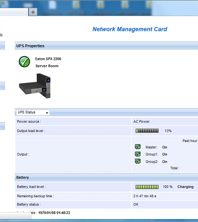Click the battery load level bar

click(147, 187)
